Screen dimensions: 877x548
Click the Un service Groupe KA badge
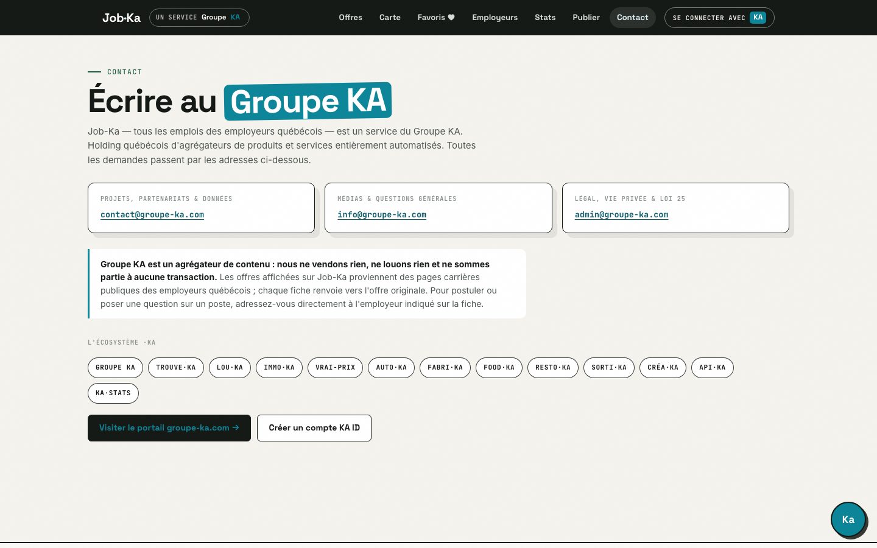(x=199, y=18)
